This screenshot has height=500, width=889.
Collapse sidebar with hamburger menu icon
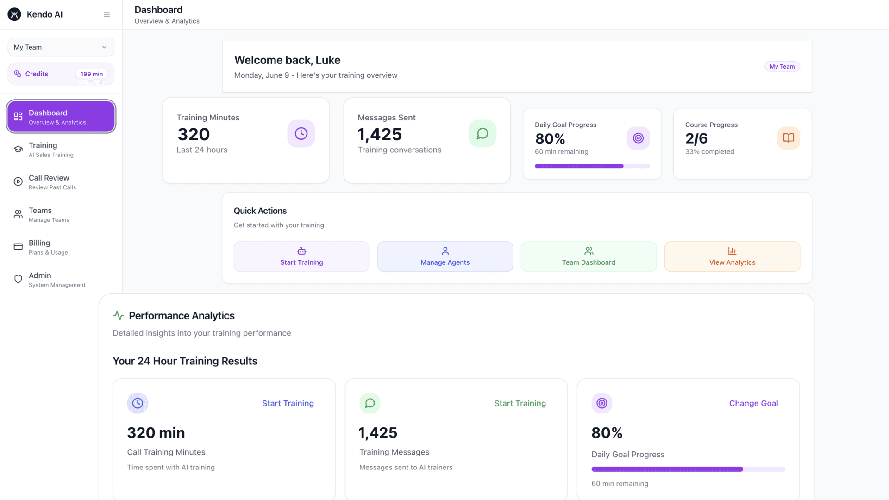pos(107,14)
